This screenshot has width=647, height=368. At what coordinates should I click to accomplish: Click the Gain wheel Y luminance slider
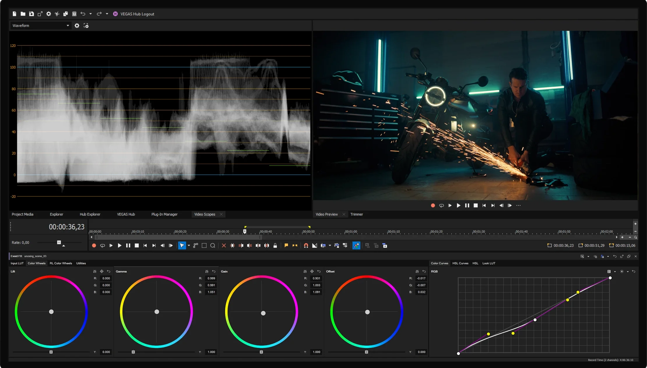click(261, 352)
